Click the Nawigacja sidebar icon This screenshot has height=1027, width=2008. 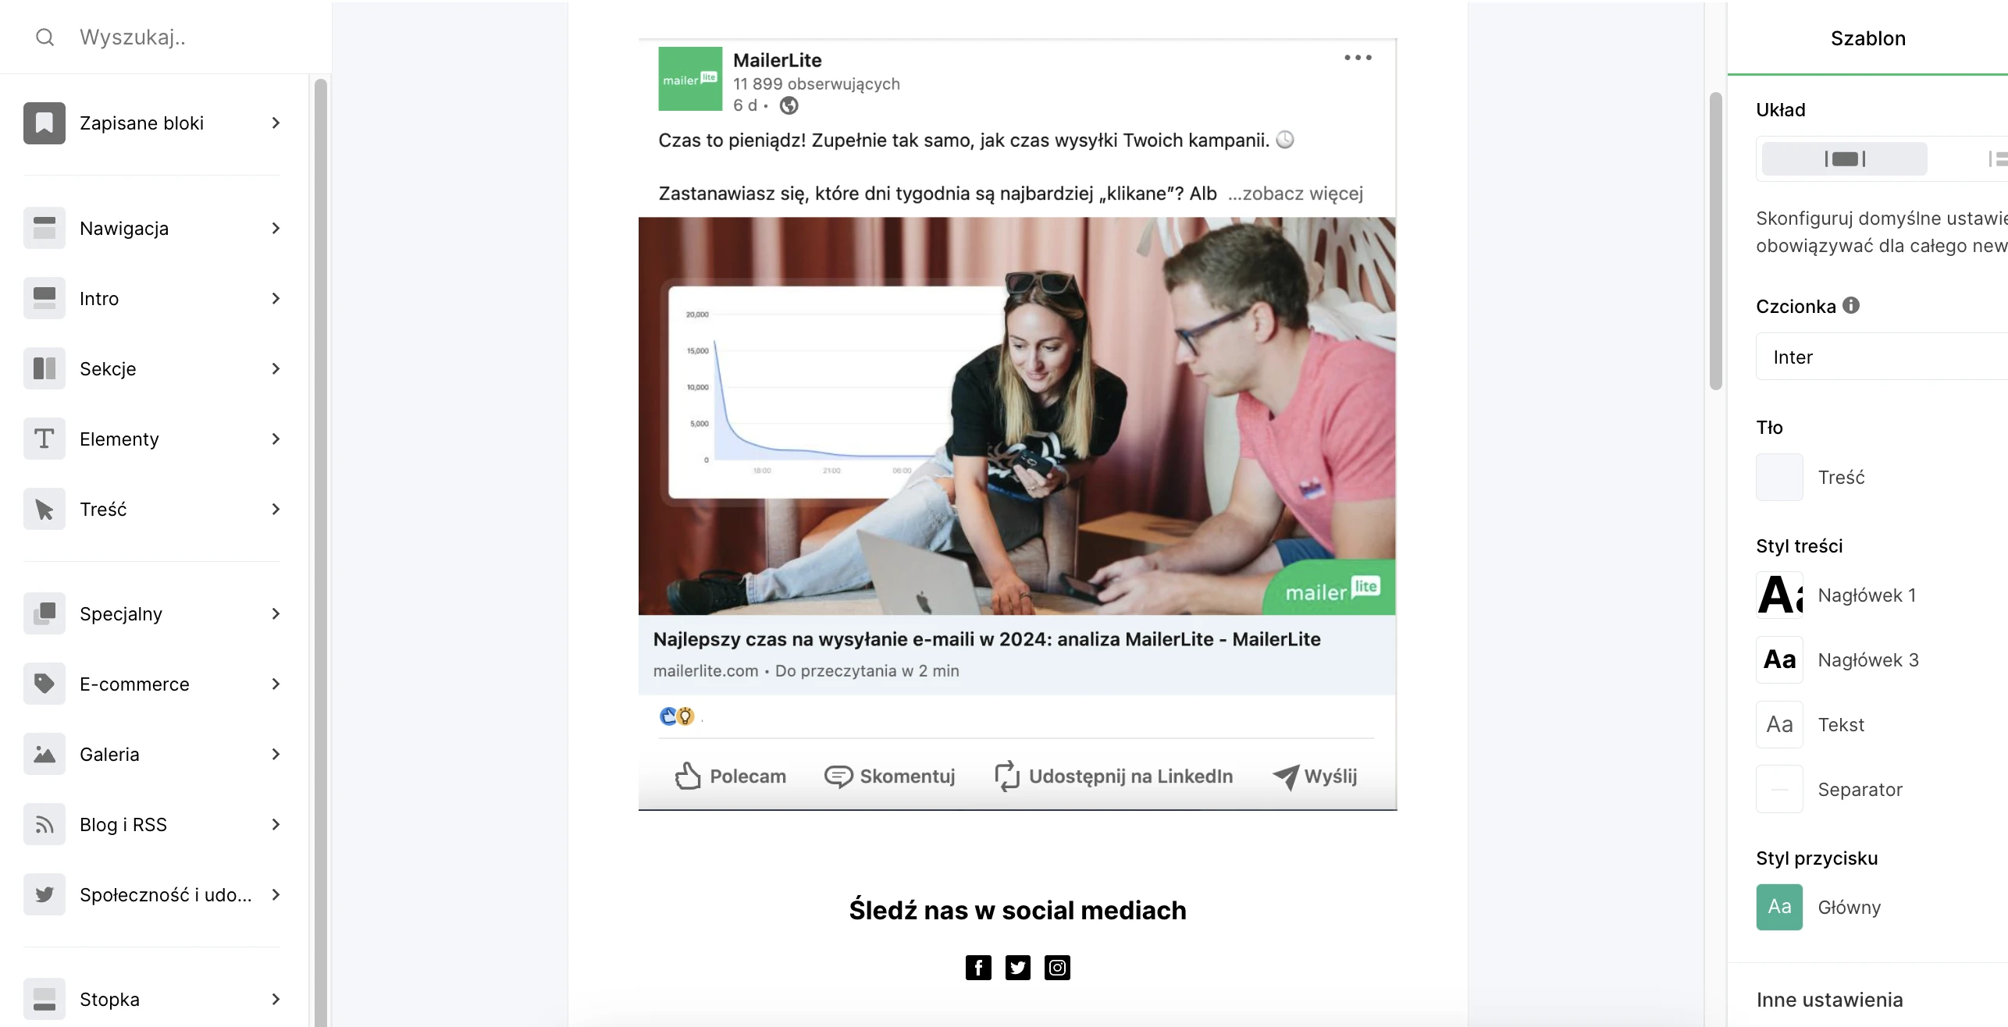(45, 226)
